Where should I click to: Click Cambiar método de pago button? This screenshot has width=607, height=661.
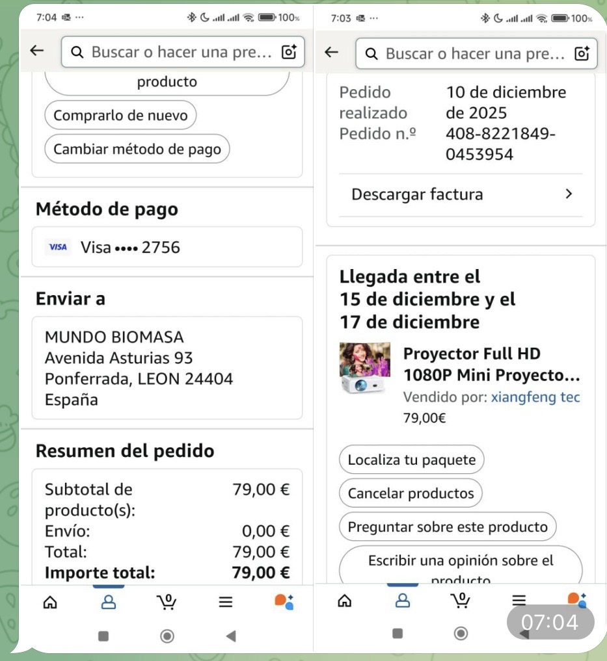[x=137, y=149]
